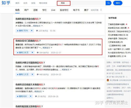Image resolution: width=131 pixels, height=108 pixels.
Task: Click the blue magnifier search button
Action: (108, 3)
